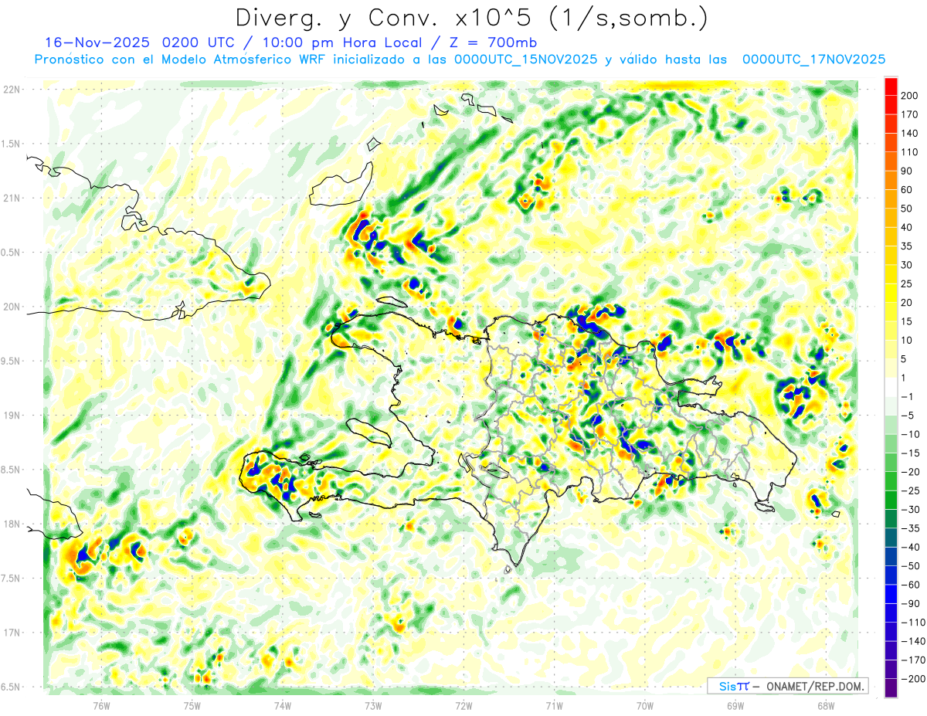Viewport: 927px width, 716px height.
Task: Click the 17N latitude axis label
Action: pyautogui.click(x=11, y=633)
